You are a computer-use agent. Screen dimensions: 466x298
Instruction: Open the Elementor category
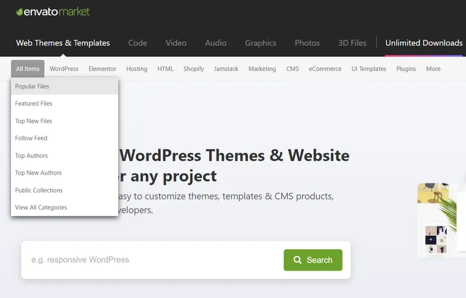pos(103,69)
